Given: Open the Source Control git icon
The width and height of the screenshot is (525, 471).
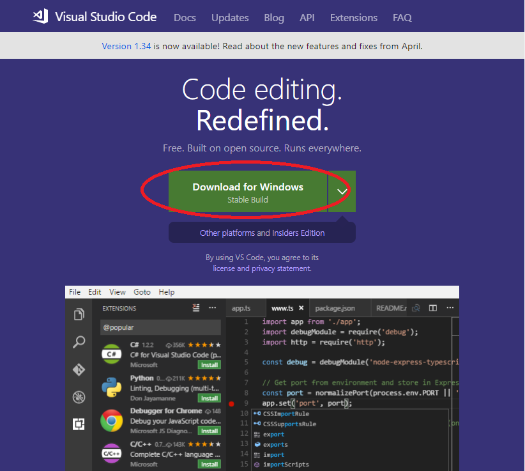Looking at the screenshot, I should coord(79,369).
